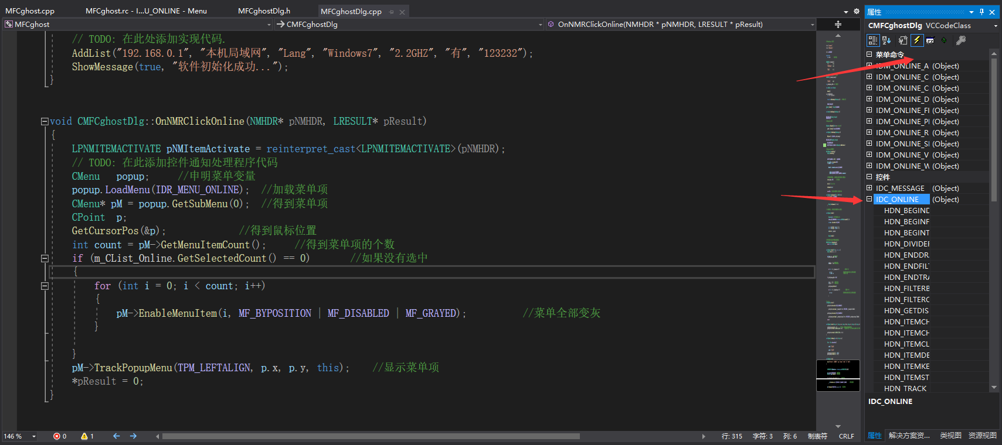Navigate backward with the left arrow
Viewport: 1002px width, 445px height.
click(x=116, y=436)
